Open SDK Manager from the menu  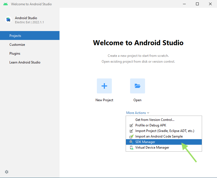point(164,142)
